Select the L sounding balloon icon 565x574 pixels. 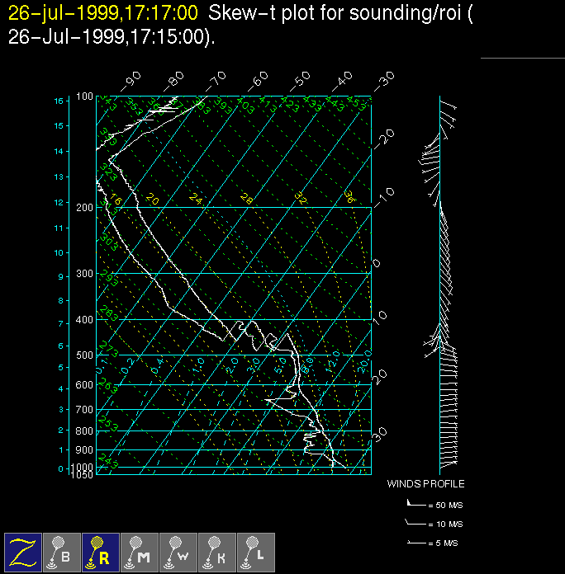(x=256, y=553)
